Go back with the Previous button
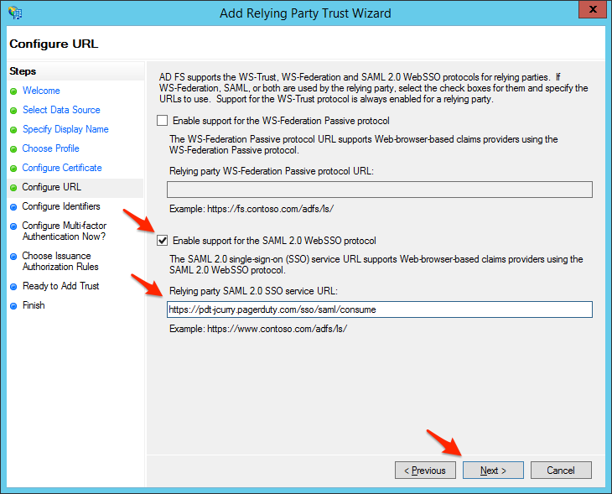 click(425, 471)
